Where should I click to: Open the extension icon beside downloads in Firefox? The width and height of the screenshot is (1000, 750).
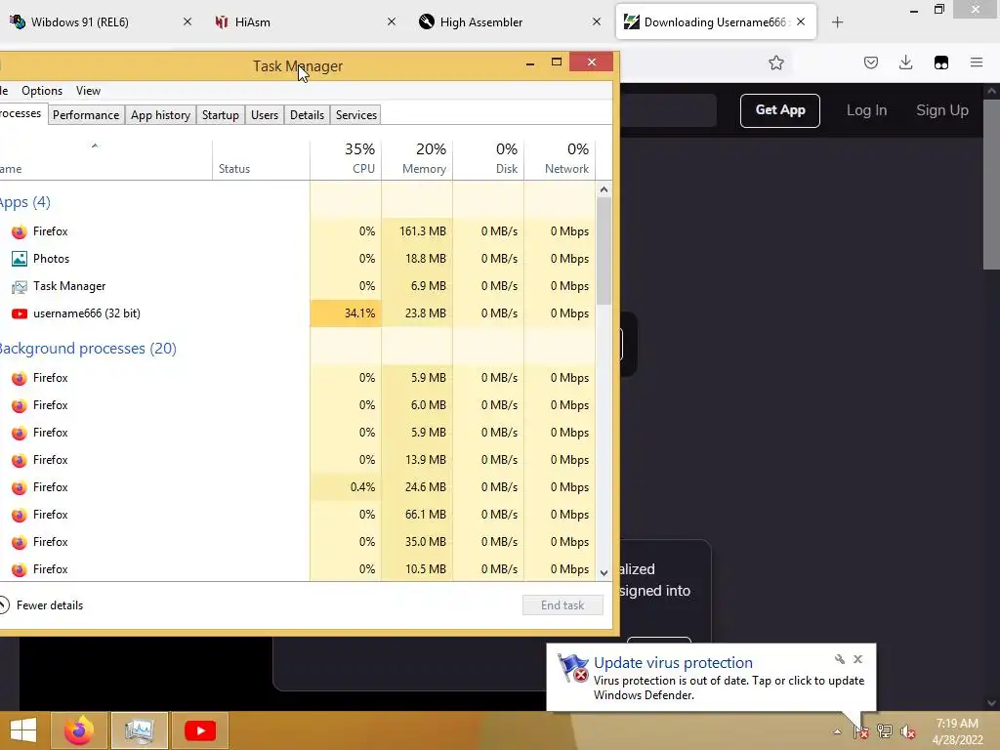tap(941, 62)
